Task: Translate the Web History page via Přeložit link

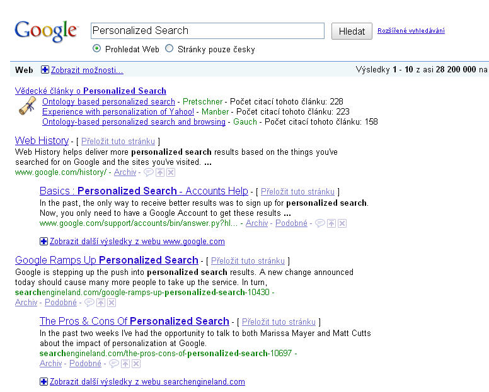Action: tap(118, 142)
